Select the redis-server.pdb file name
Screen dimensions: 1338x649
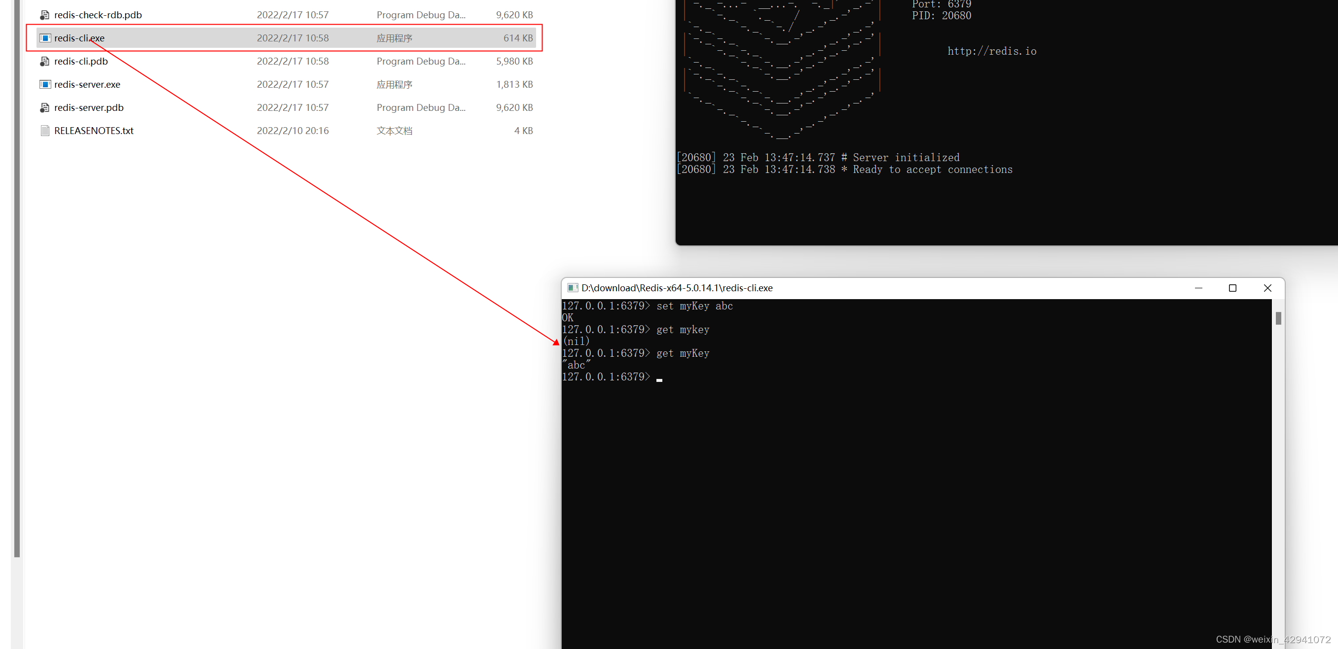pyautogui.click(x=89, y=107)
